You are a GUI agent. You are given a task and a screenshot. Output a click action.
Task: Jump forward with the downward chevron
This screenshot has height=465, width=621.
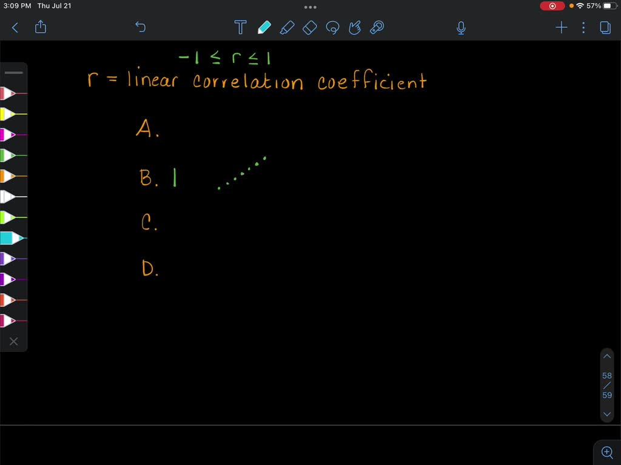pos(607,414)
